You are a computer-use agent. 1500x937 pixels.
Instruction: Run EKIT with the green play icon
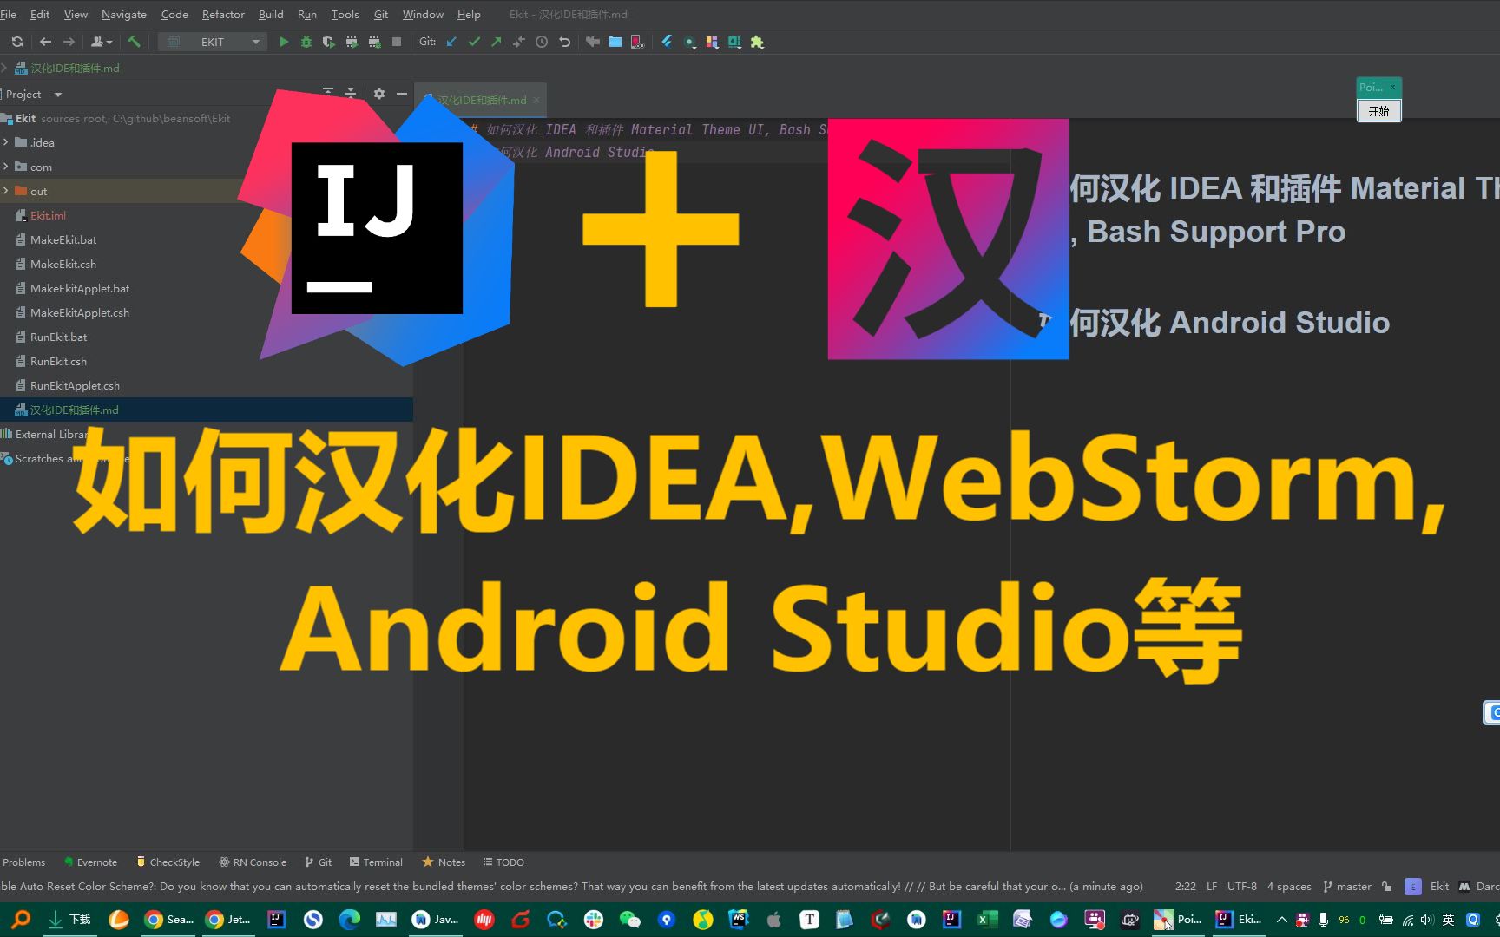pos(283,42)
